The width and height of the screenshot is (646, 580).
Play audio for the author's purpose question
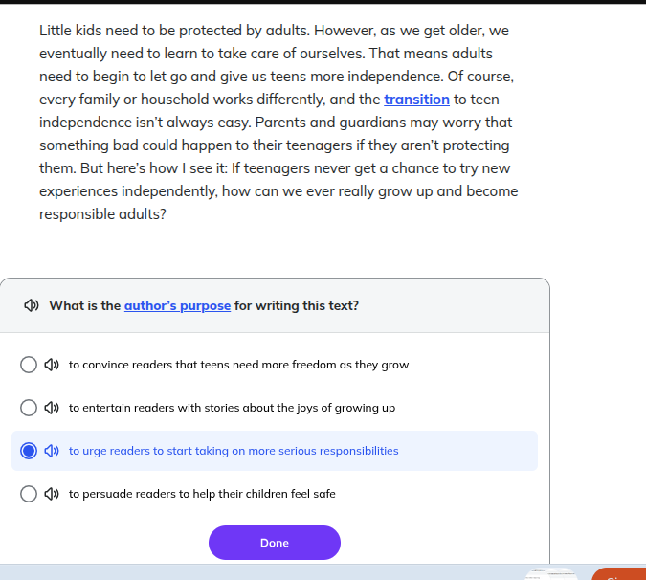[x=32, y=306]
